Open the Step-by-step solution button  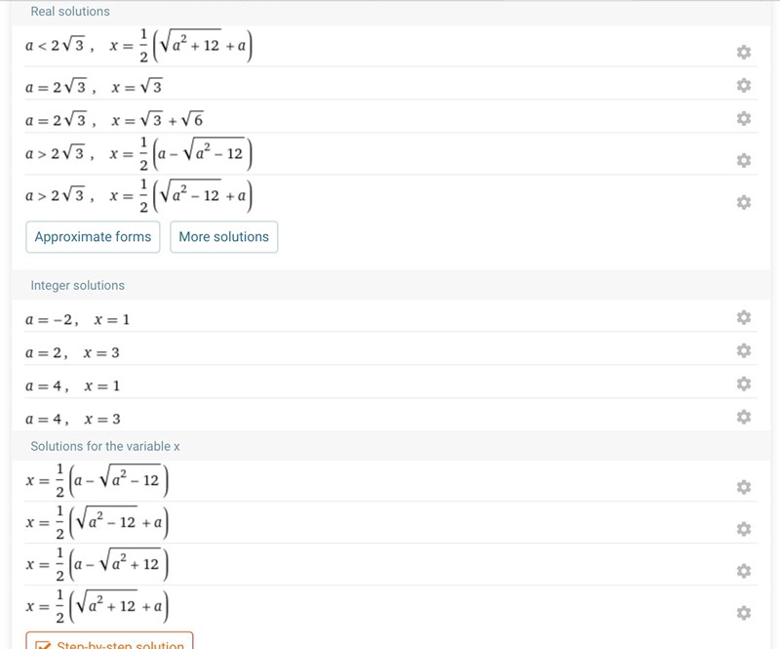[110, 642]
